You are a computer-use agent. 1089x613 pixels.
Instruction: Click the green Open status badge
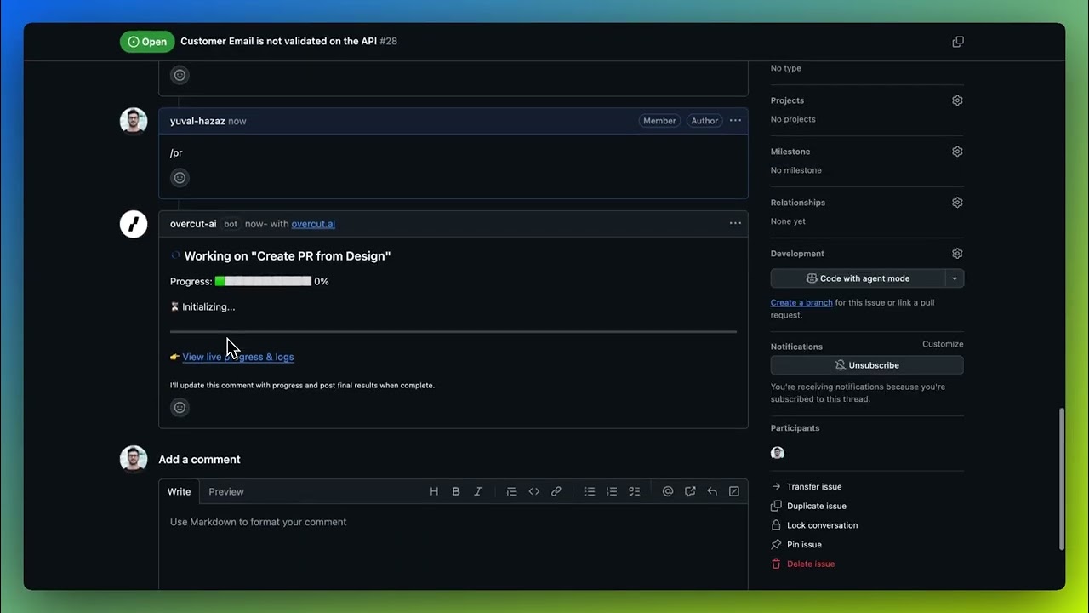tap(147, 41)
